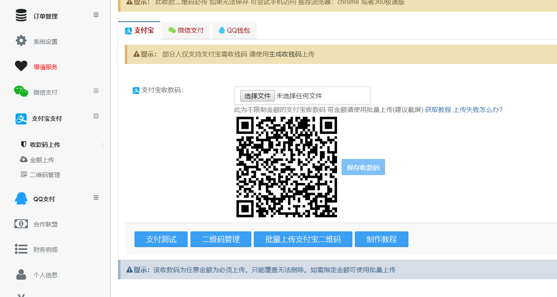Image resolution: width=557 pixels, height=297 pixels.
Task: Click the 系统设置 gear icon
Action: (21, 41)
